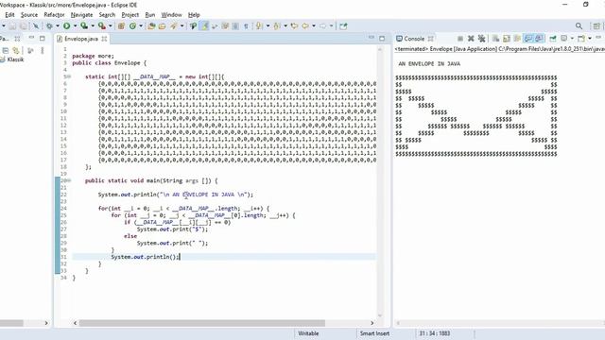The width and height of the screenshot is (605, 340).
Task: Click the Save All toolbar icon
Action: point(24,26)
